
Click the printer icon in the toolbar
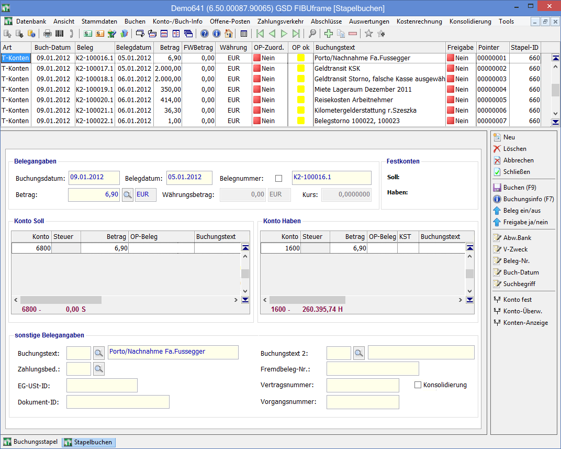point(48,34)
